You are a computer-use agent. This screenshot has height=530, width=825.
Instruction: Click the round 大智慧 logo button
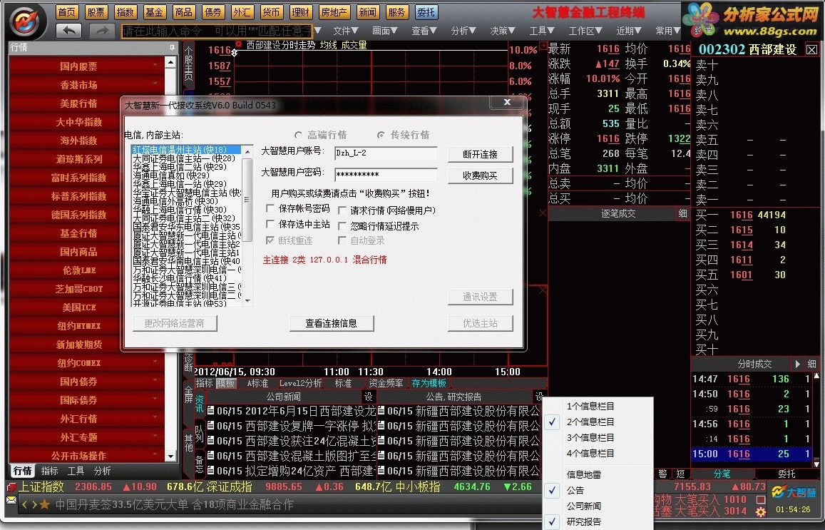[x=28, y=21]
